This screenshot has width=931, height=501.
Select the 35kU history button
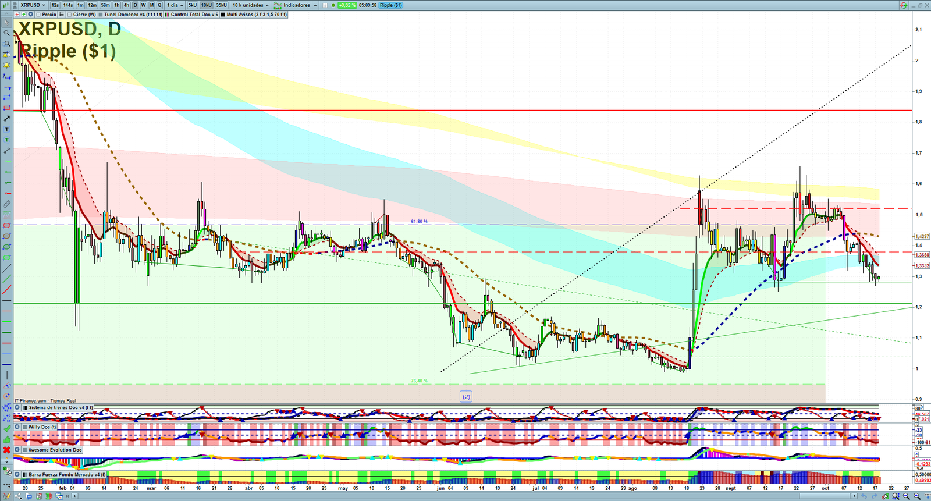click(221, 5)
